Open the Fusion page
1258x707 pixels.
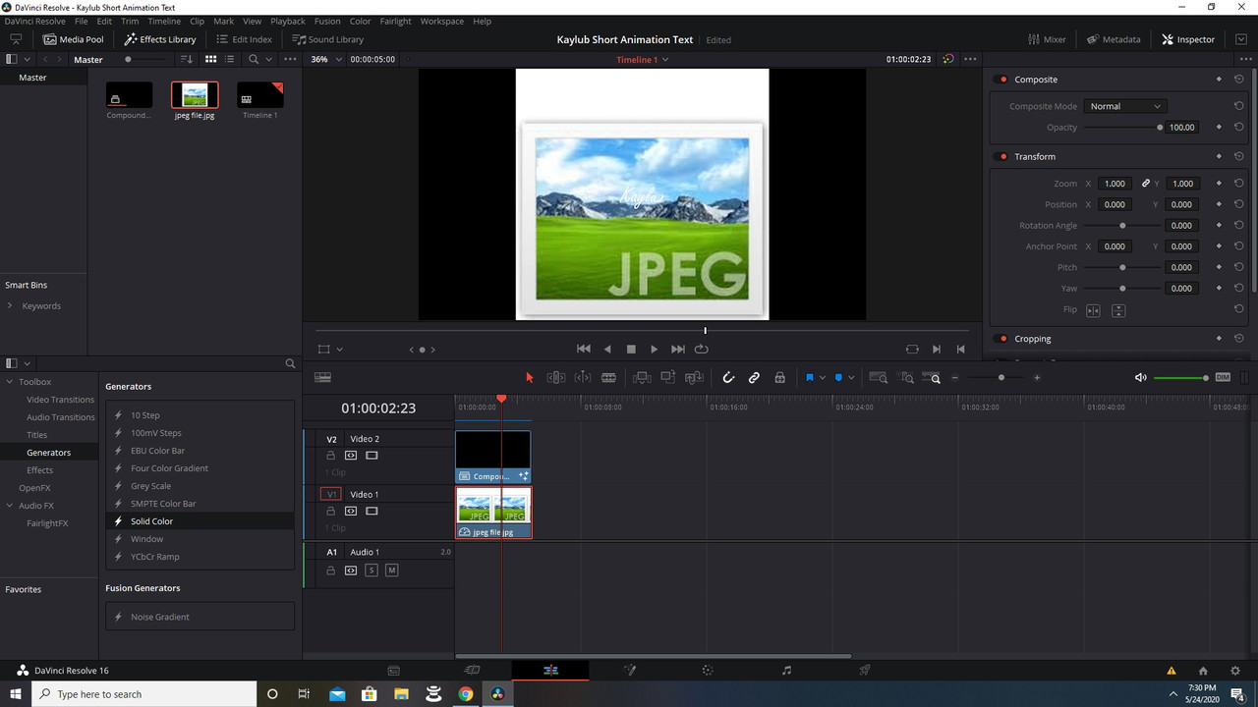[x=630, y=671]
